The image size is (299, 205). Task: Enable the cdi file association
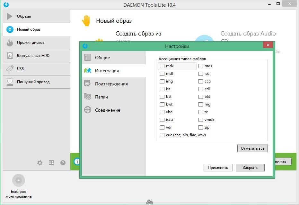pyautogui.click(x=201, y=89)
